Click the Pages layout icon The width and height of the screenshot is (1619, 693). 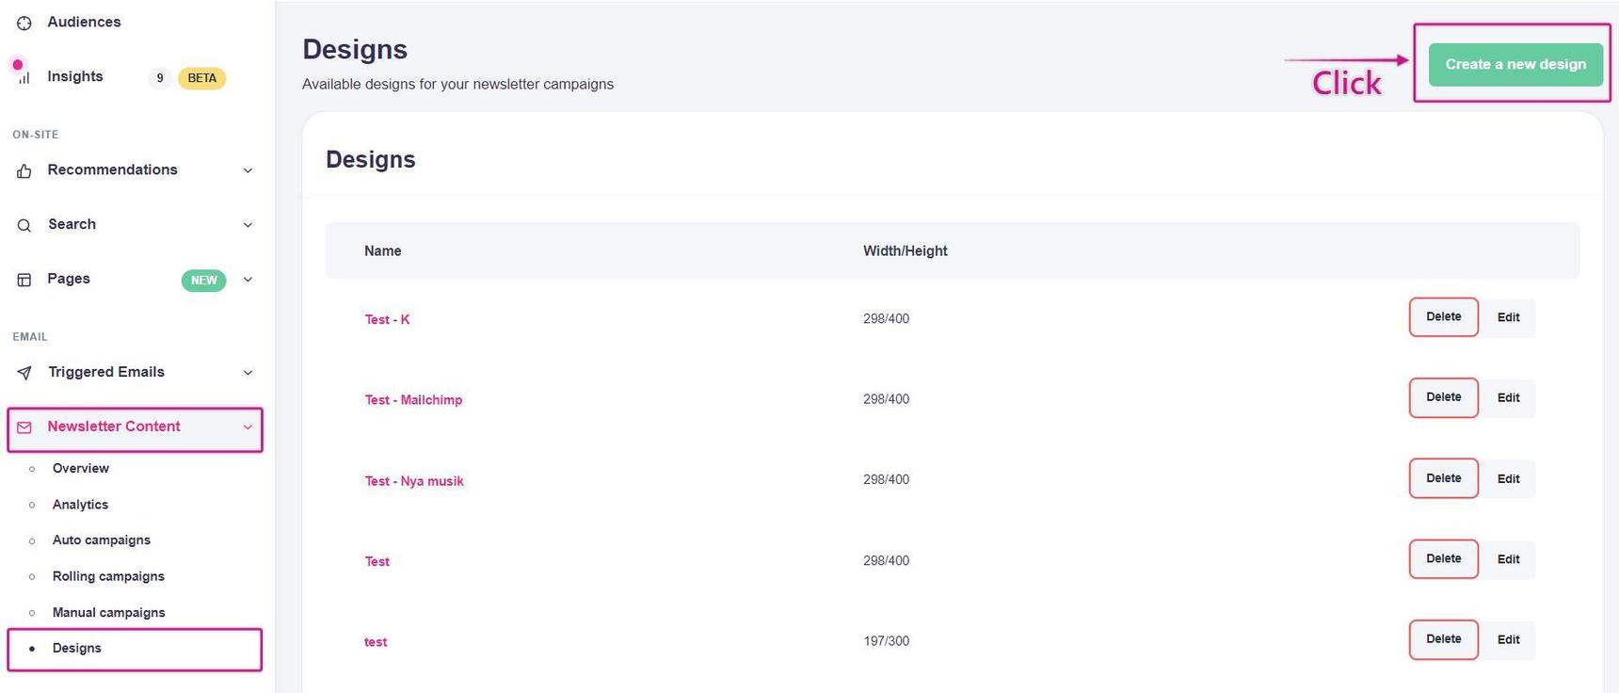(x=24, y=280)
